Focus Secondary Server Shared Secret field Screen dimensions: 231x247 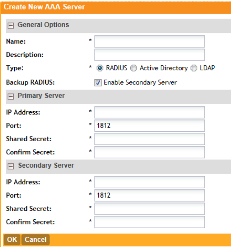click(x=149, y=209)
